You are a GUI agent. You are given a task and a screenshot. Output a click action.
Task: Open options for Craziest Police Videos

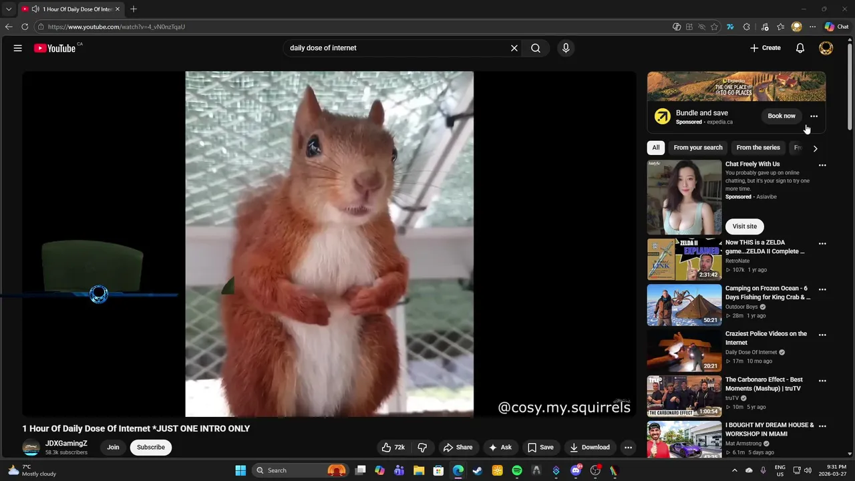coord(822,335)
